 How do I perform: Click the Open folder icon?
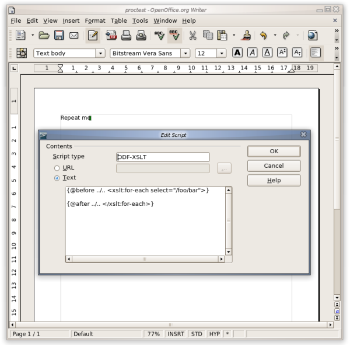[x=44, y=35]
